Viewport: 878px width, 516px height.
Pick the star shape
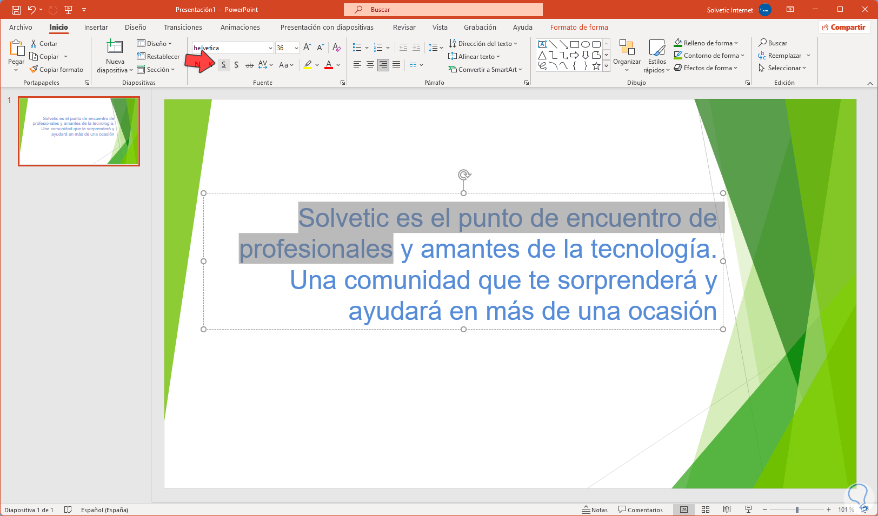pos(596,66)
